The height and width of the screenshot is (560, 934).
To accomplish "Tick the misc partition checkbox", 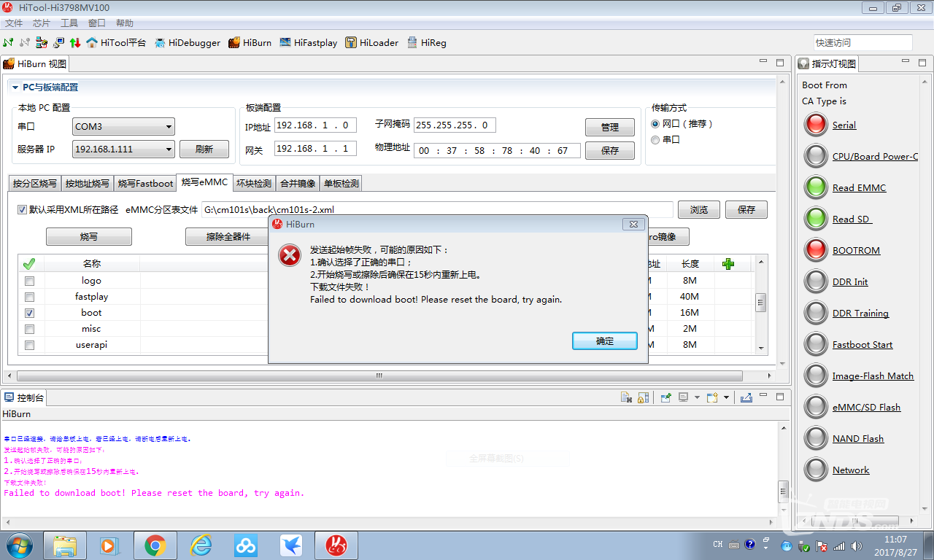I will click(x=29, y=329).
